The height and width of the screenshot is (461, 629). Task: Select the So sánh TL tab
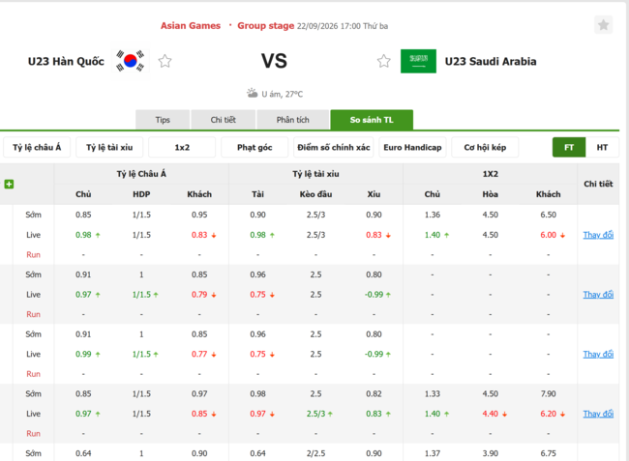[372, 120]
